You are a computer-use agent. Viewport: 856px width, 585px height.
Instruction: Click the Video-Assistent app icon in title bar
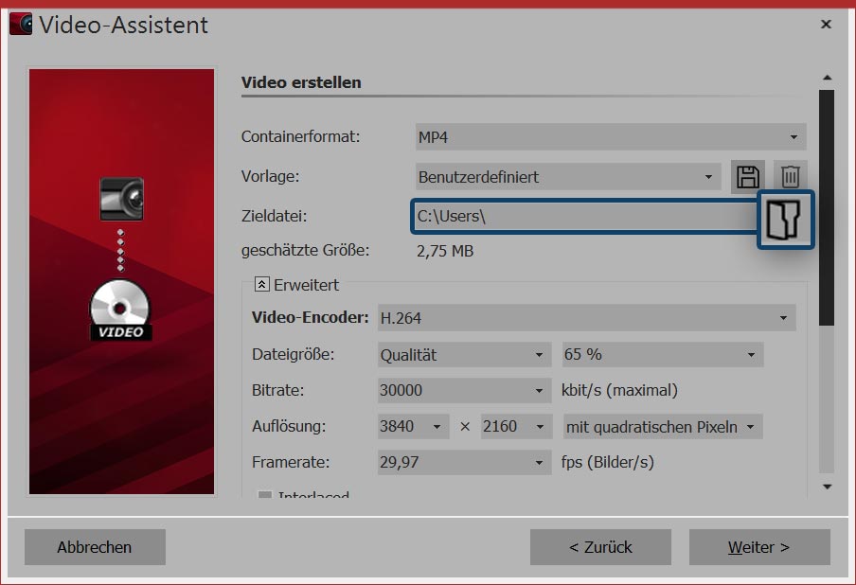click(21, 25)
